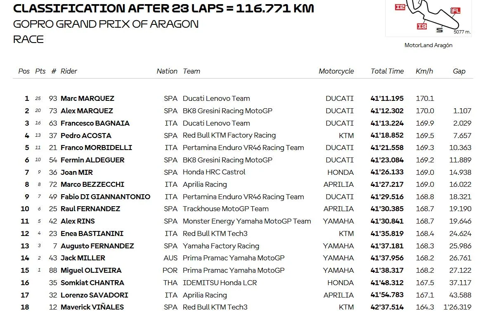Image resolution: width=487 pixels, height=312 pixels.
Task: Click the I3 sector marker on map
Action: (x=422, y=26)
